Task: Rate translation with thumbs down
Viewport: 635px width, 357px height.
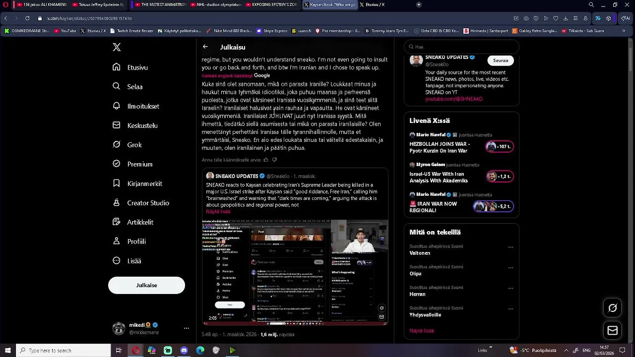Action: click(274, 160)
